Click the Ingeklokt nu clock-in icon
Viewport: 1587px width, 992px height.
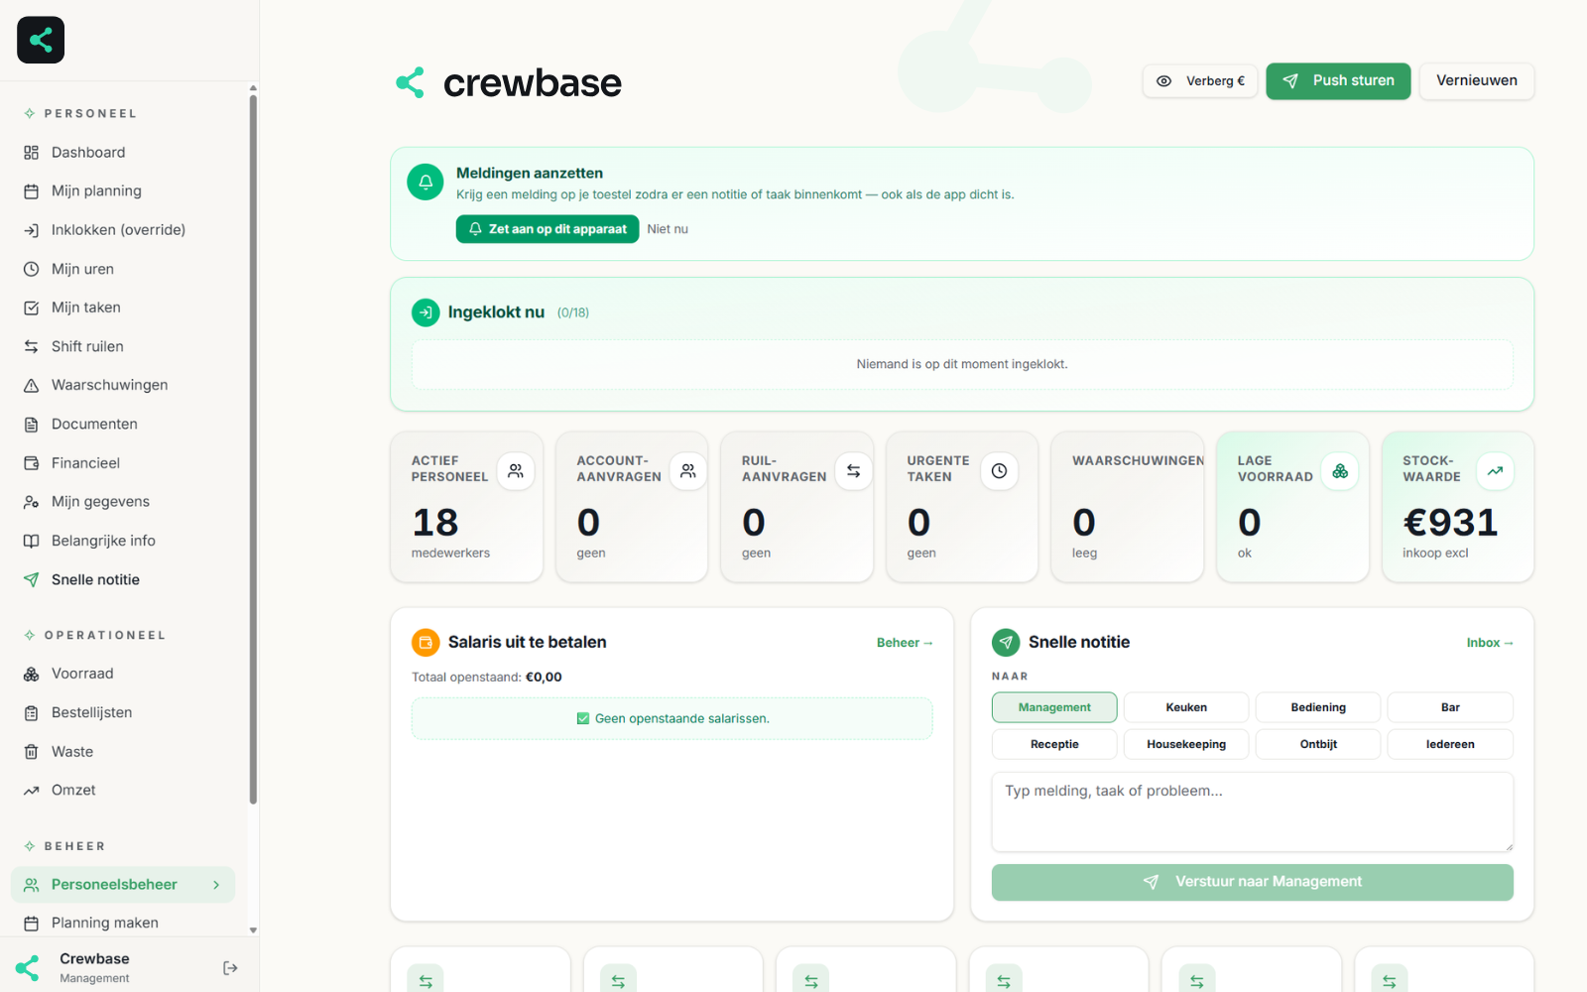426,312
